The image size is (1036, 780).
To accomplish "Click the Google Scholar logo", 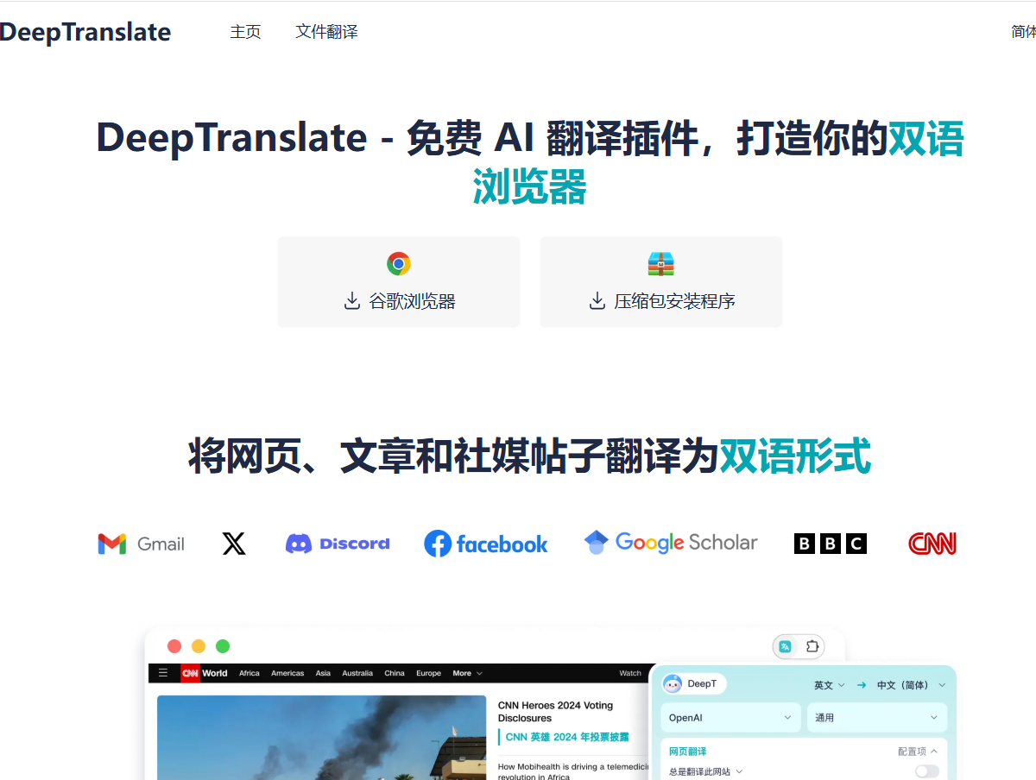I will pyautogui.click(x=671, y=543).
